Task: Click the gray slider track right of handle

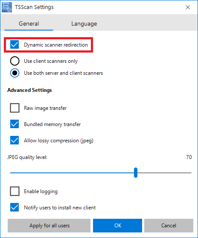Action: coord(164,173)
